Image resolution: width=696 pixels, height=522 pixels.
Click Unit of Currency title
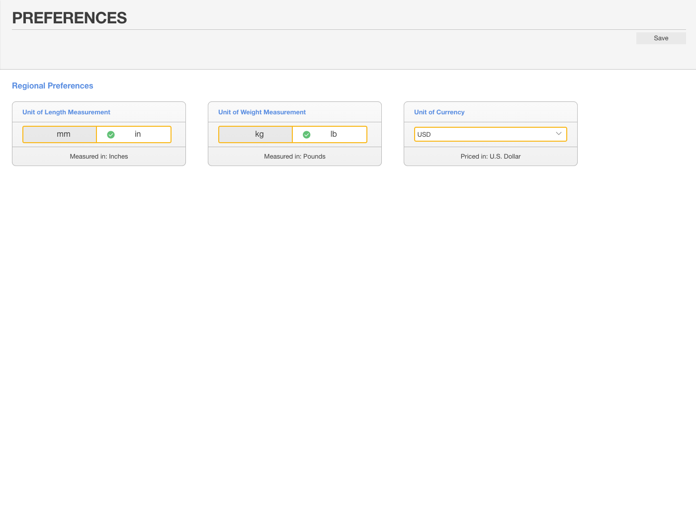coord(439,112)
